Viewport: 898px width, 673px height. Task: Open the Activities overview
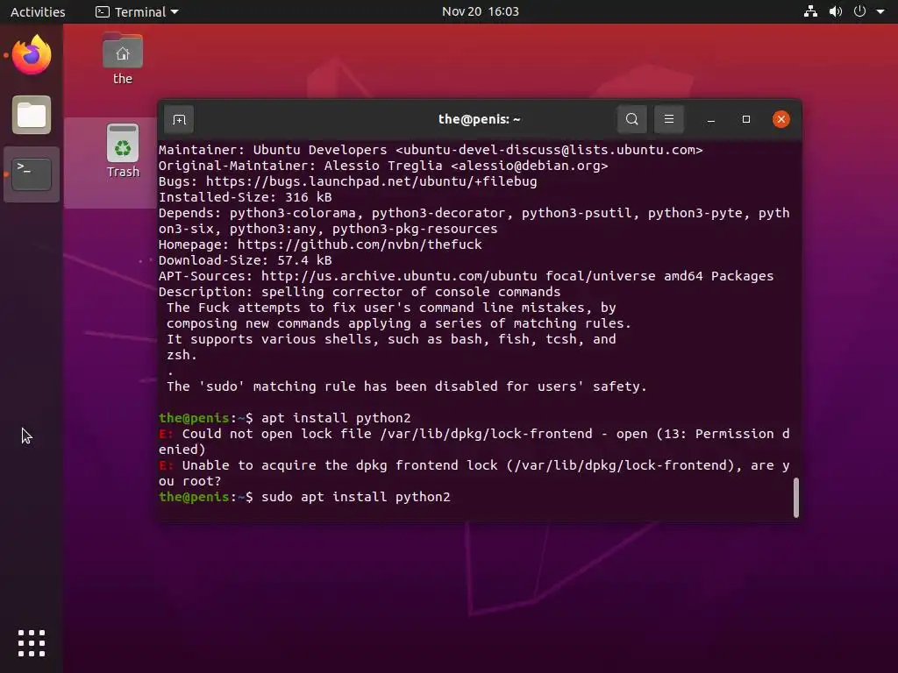click(x=38, y=11)
